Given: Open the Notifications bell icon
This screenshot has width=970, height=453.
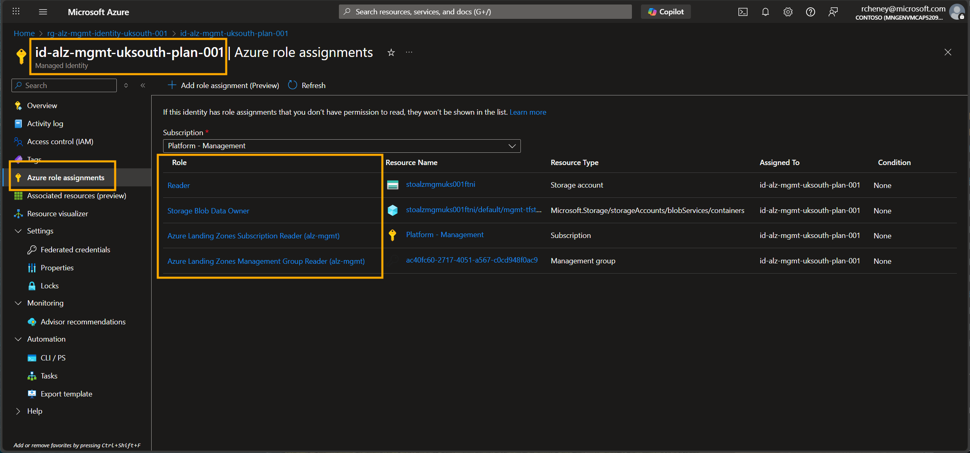Looking at the screenshot, I should (x=765, y=11).
